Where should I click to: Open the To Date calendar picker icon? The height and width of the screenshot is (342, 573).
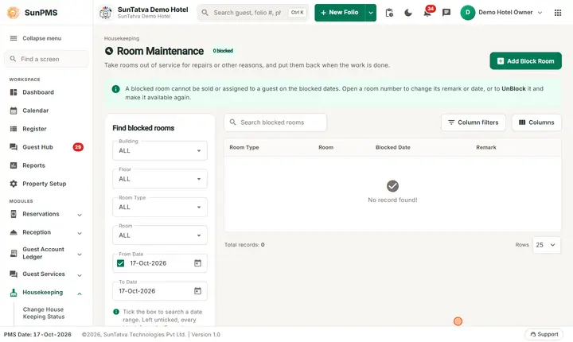[197, 291]
